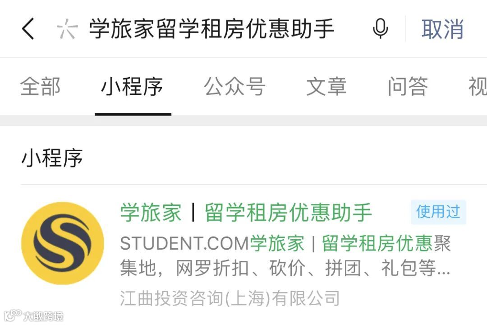The height and width of the screenshot is (325, 487).
Task: Tap the black underline under 小程序 tab
Action: (133, 115)
